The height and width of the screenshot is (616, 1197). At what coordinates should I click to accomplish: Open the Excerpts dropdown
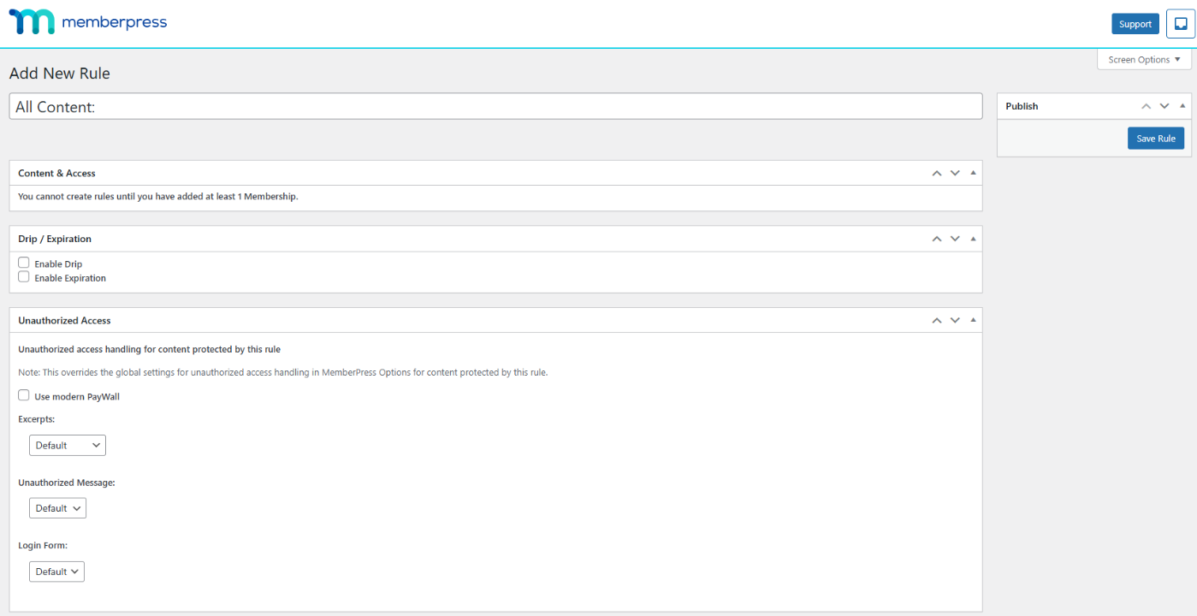[x=67, y=445]
